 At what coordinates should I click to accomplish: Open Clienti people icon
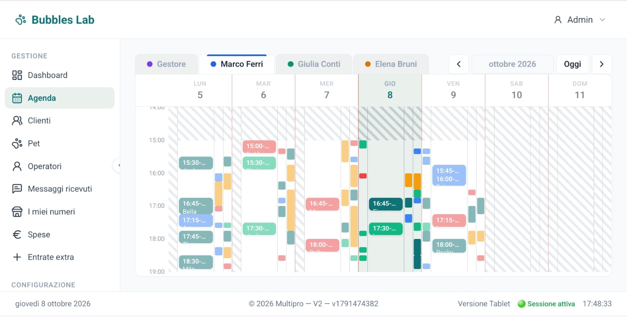17,121
